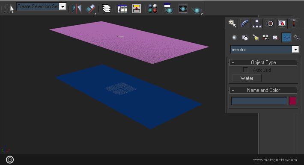Open the Material Editor spheres icon
Viewport: 304px width, 165px height.
[x=153, y=9]
